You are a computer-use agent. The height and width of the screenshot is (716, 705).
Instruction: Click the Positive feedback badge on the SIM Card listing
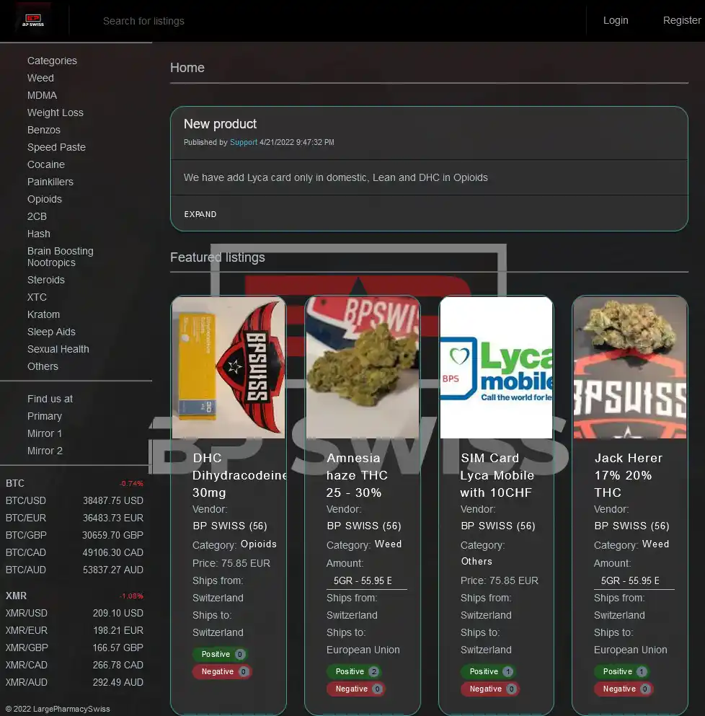(488, 671)
